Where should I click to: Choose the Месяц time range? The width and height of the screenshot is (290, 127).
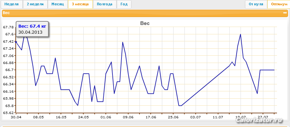pos(58,4)
